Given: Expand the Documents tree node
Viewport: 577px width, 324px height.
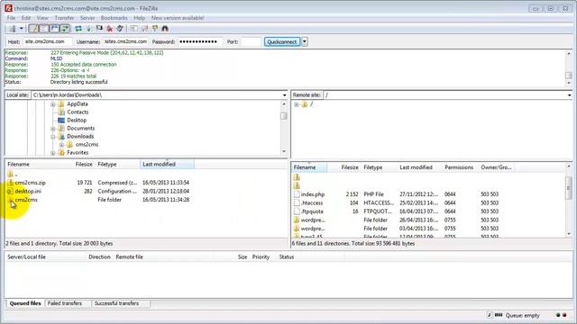Looking at the screenshot, I should pos(53,129).
